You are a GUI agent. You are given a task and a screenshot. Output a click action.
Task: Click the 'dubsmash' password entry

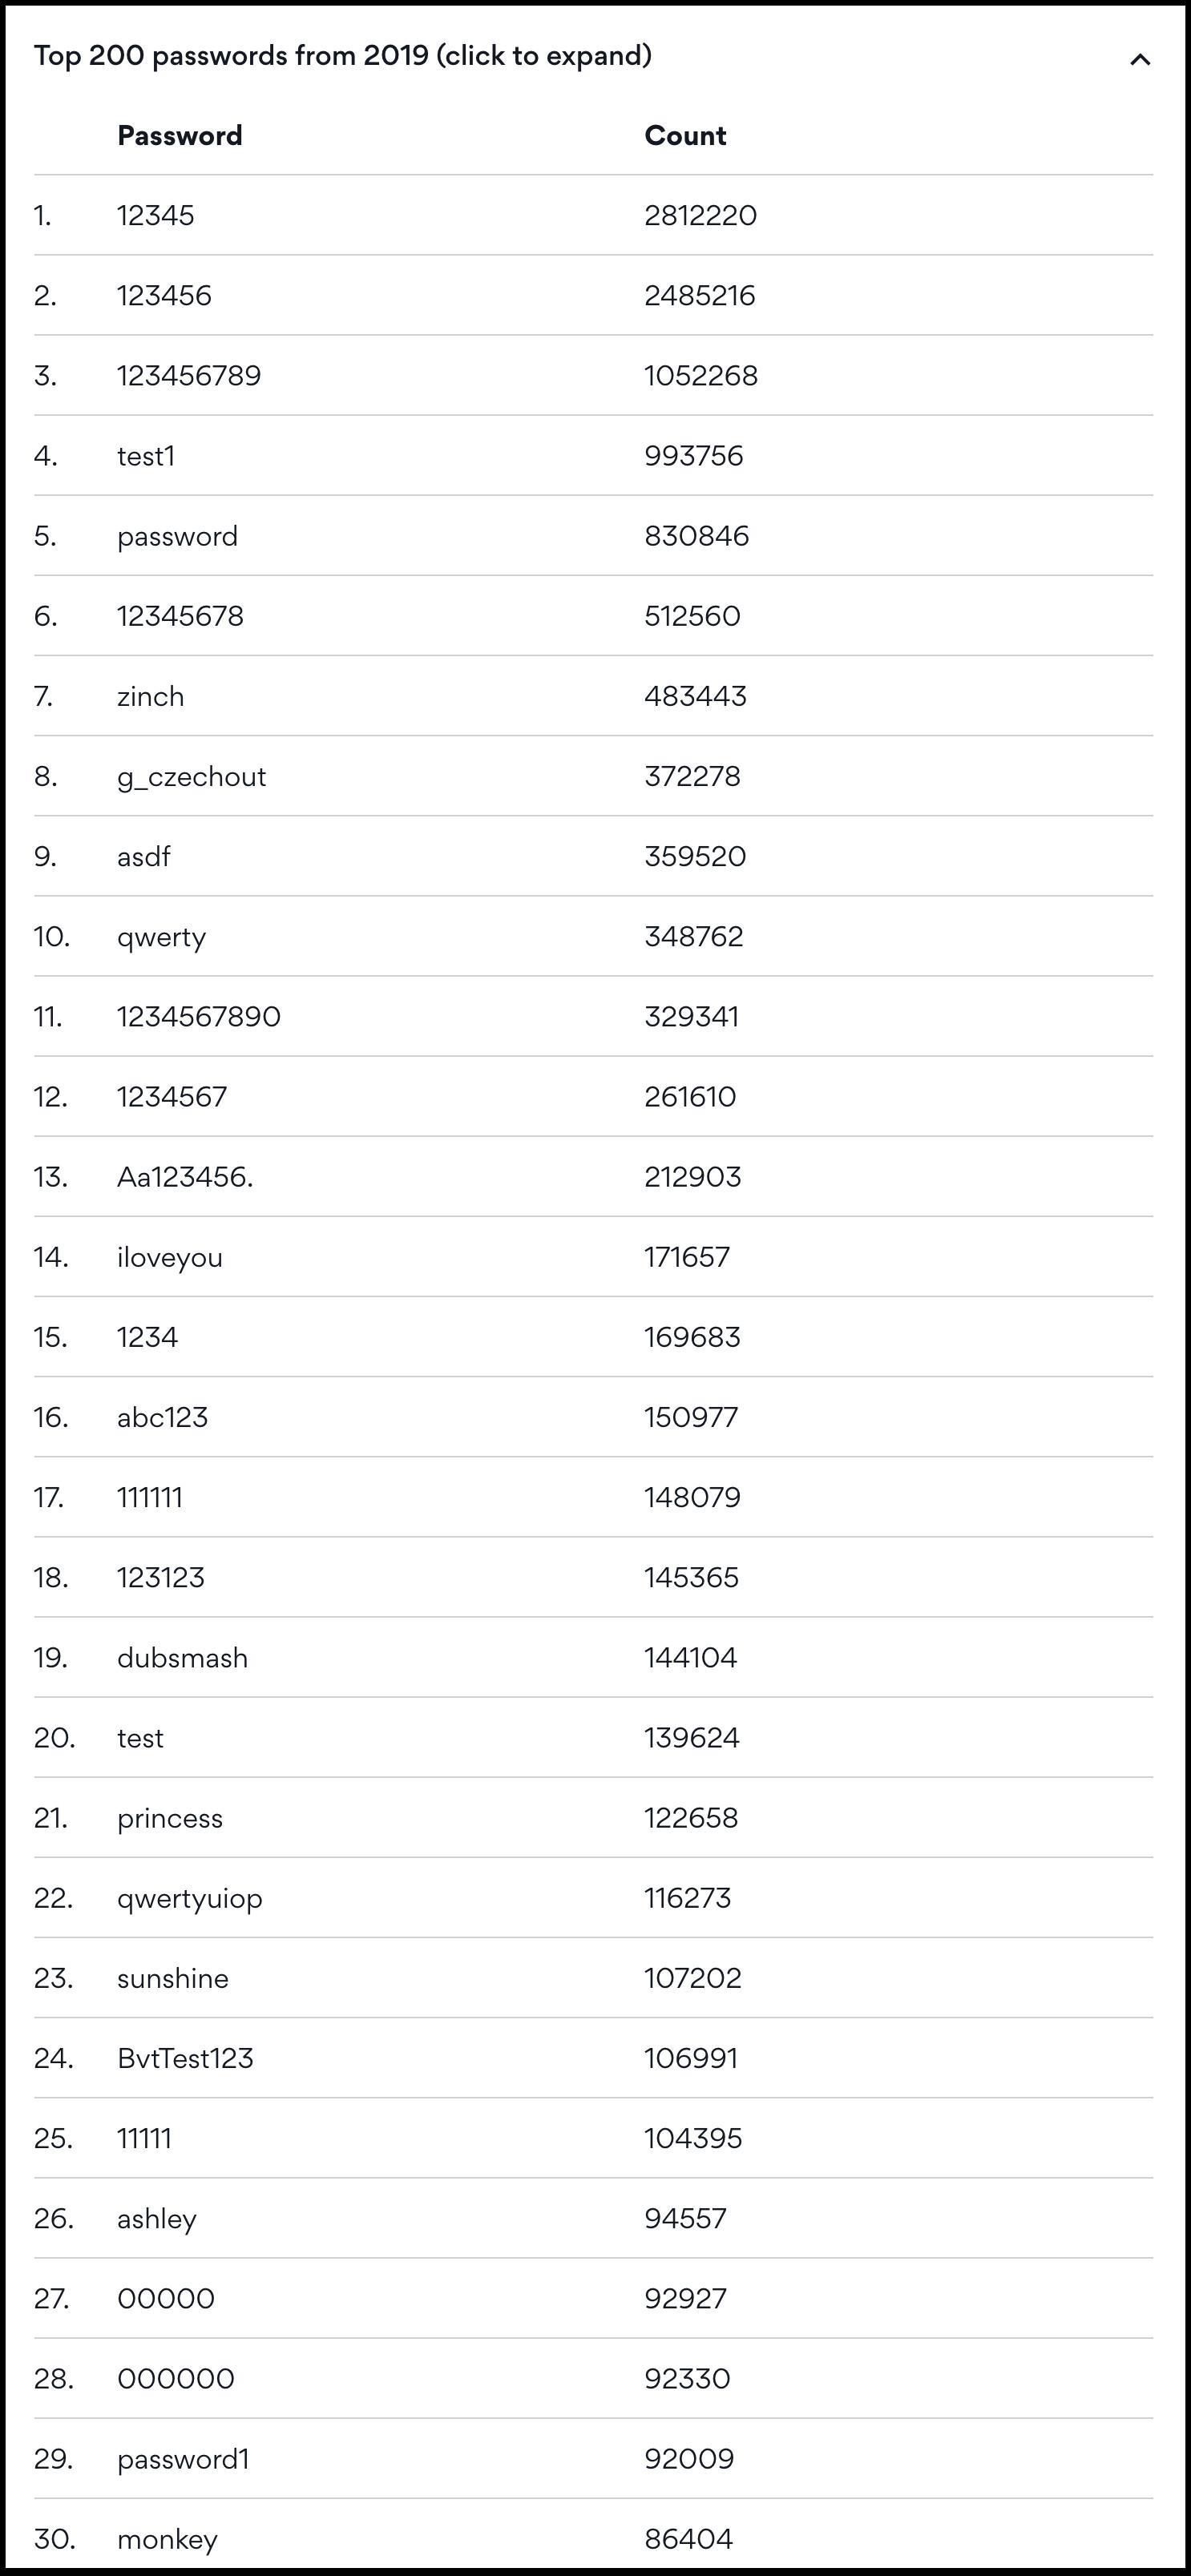pos(182,1658)
